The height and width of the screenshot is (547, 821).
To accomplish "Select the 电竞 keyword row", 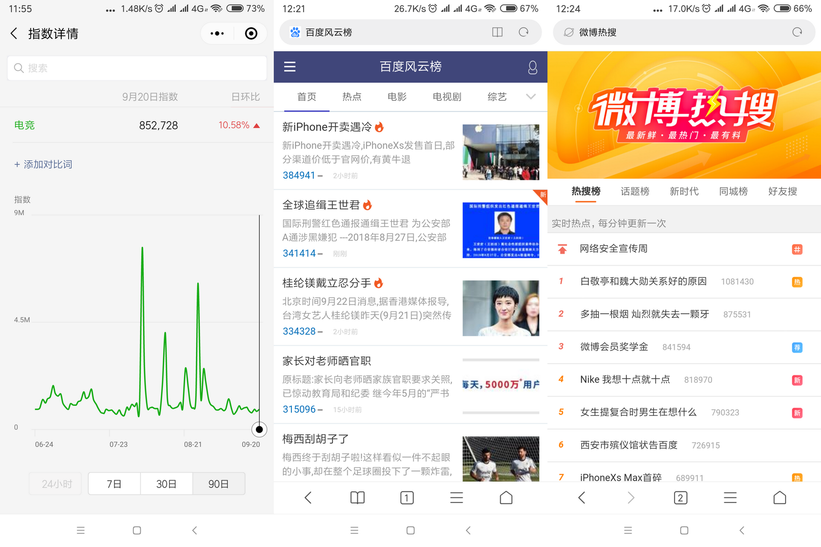I will pyautogui.click(x=137, y=125).
